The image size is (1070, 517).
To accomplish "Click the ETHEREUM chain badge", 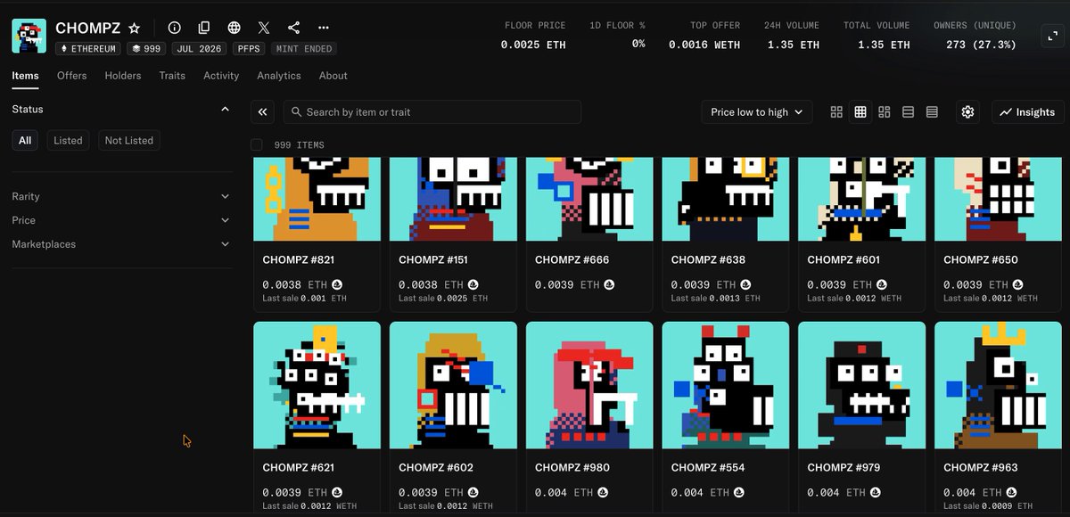I will click(88, 49).
